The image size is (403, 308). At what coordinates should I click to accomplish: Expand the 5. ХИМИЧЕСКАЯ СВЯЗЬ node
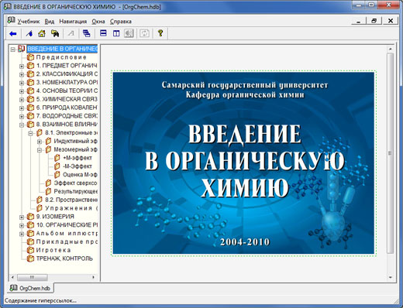[22, 100]
